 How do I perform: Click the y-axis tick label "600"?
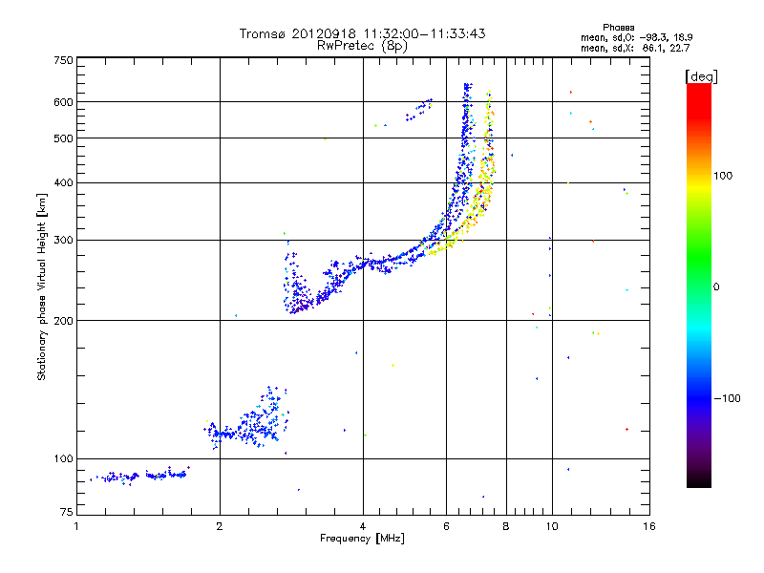point(63,102)
